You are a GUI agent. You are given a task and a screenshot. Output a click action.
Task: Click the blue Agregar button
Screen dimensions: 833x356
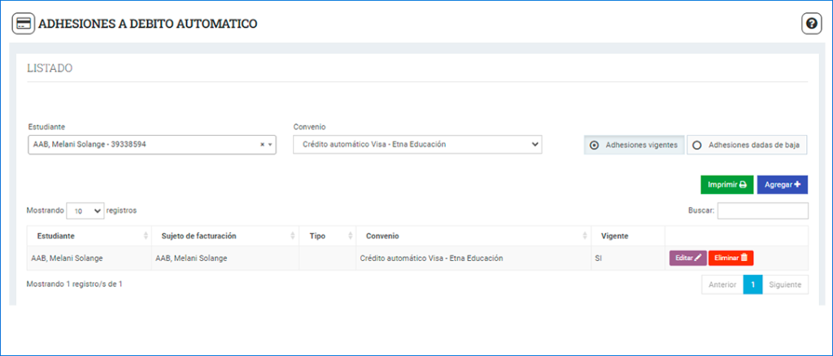click(782, 185)
